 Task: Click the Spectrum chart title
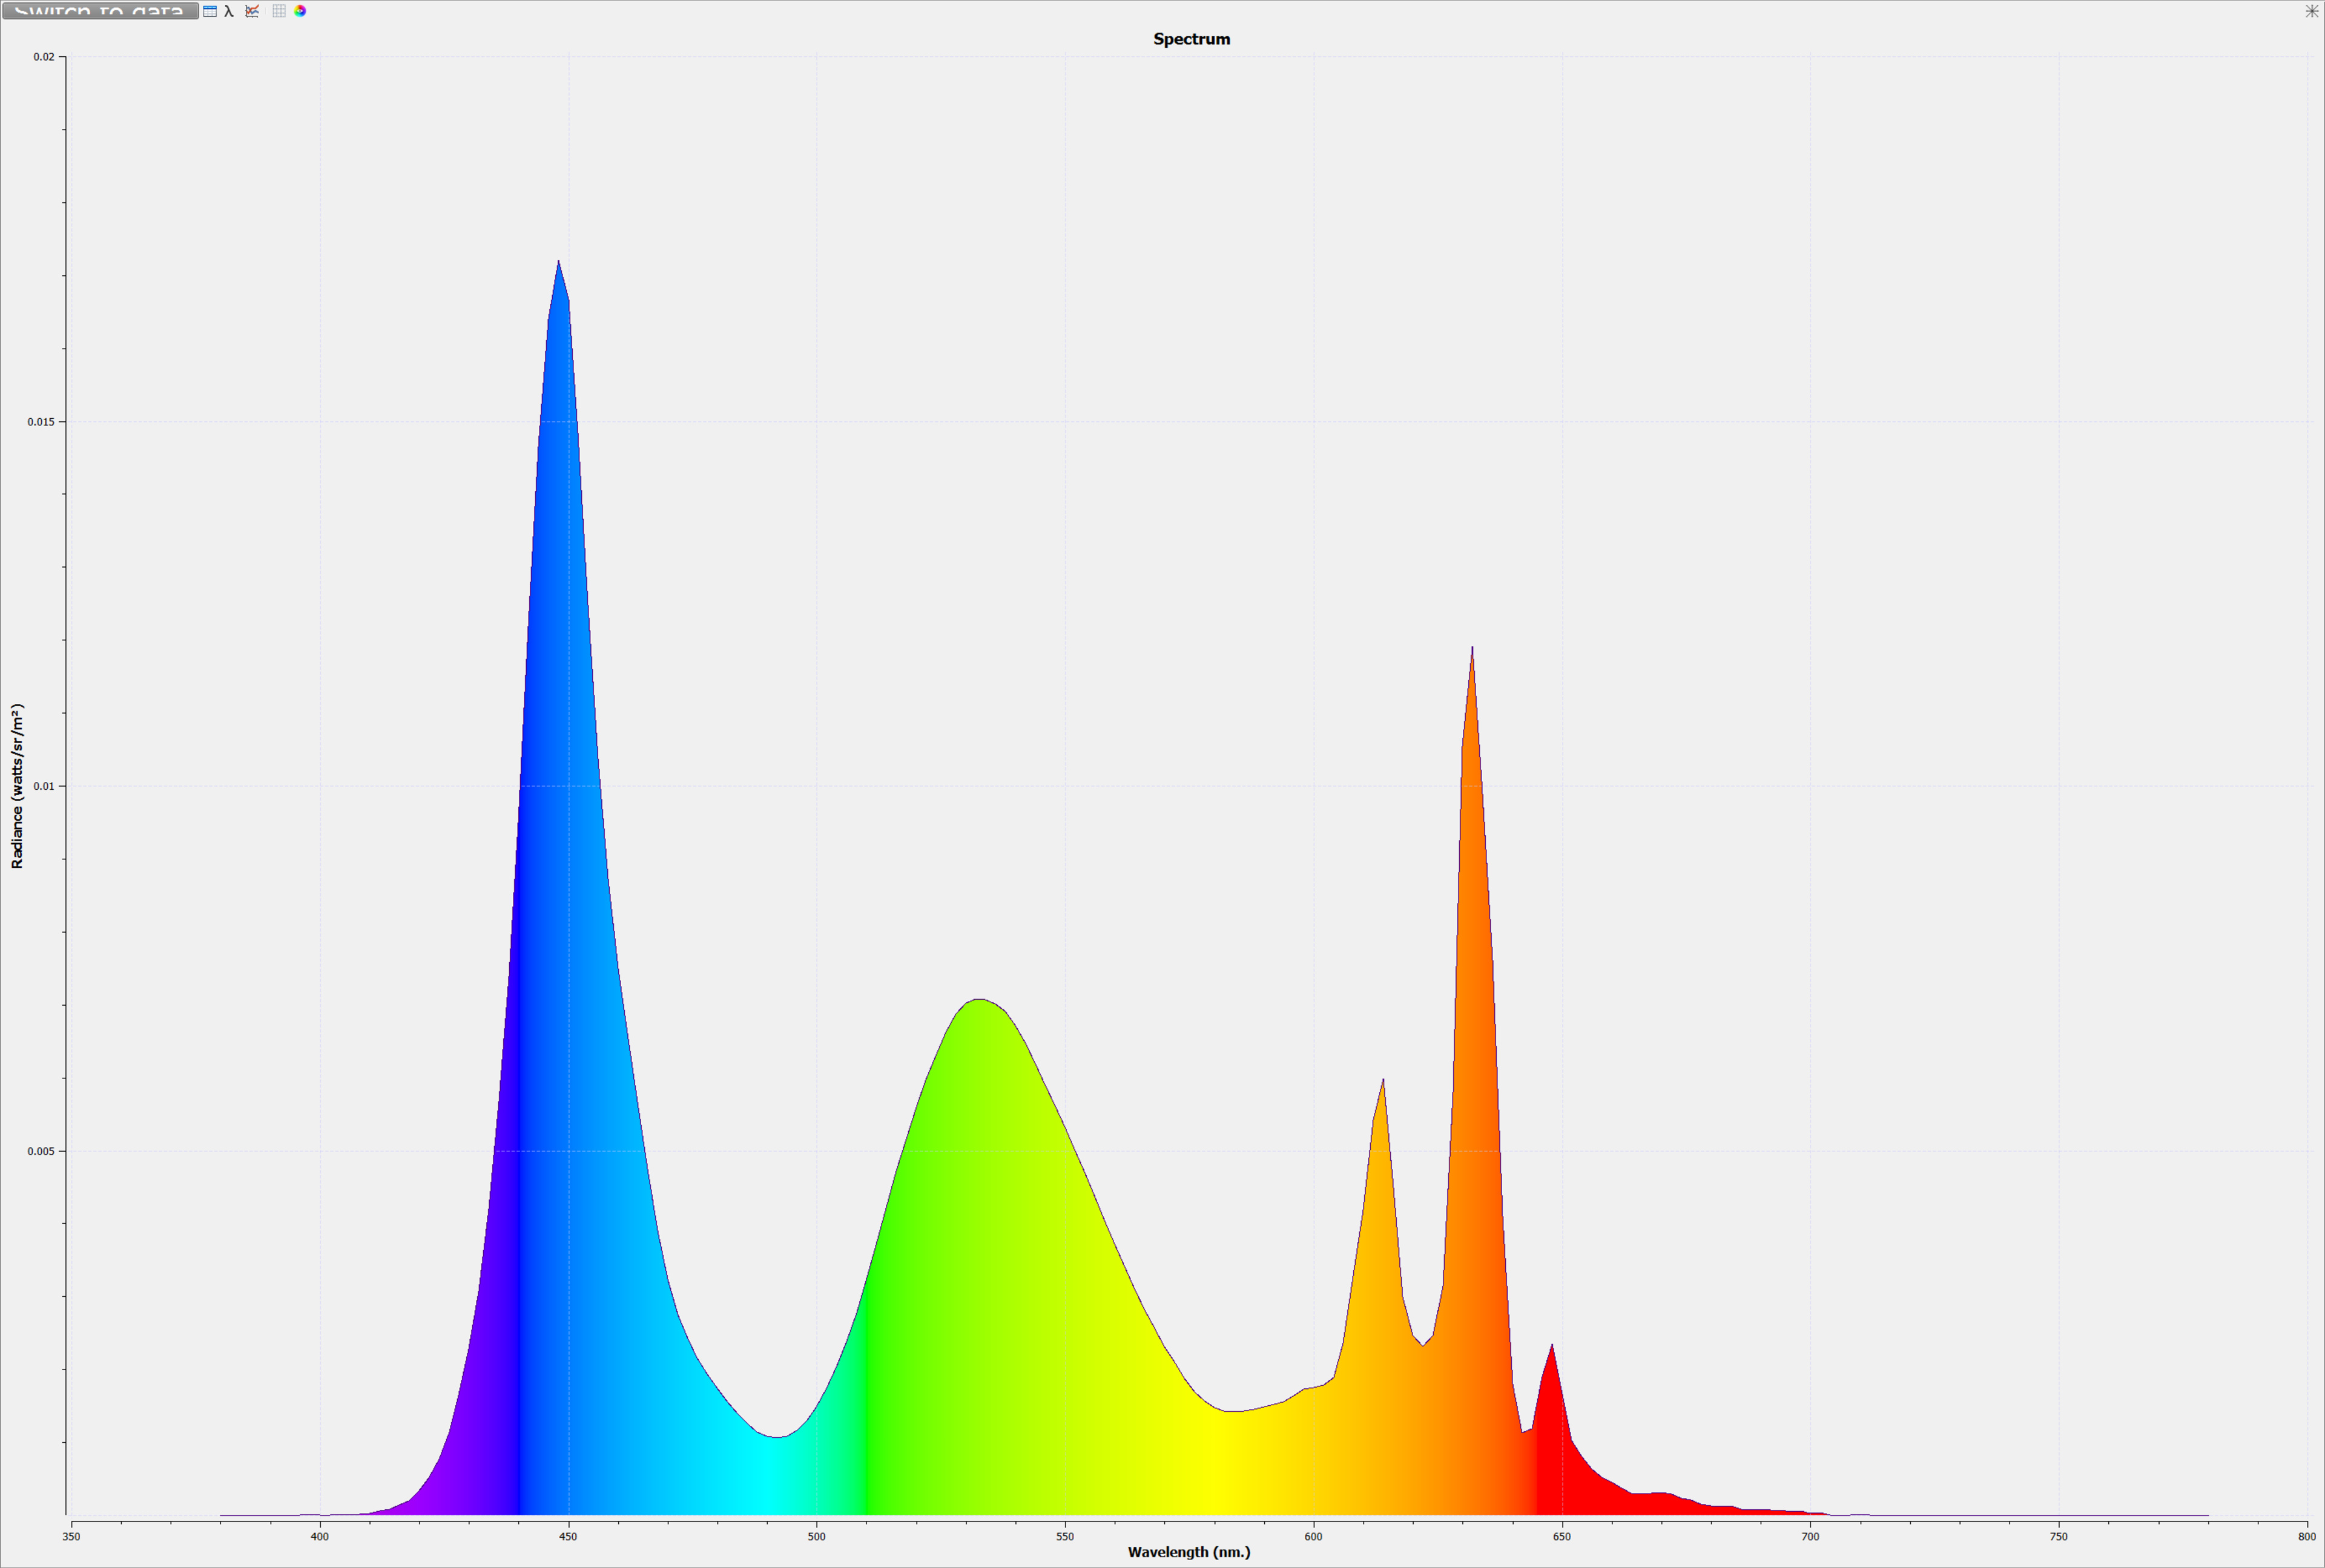click(1190, 39)
